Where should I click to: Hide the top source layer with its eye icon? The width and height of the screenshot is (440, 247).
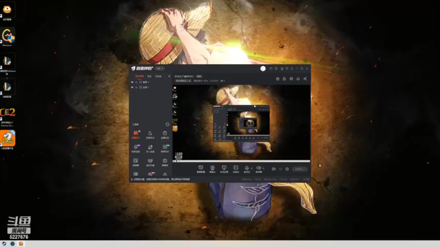pyautogui.click(x=132, y=82)
